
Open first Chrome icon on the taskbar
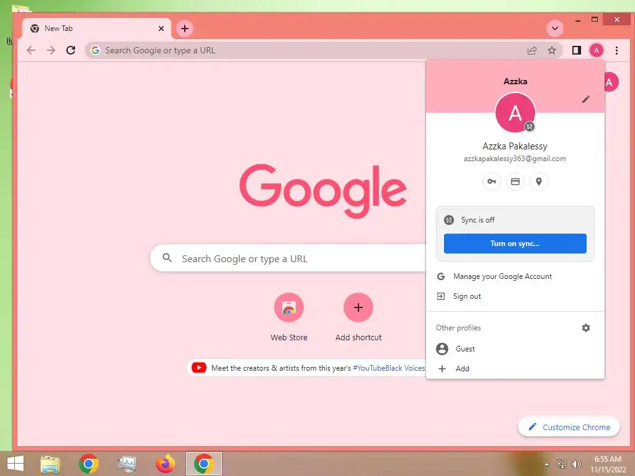89,464
